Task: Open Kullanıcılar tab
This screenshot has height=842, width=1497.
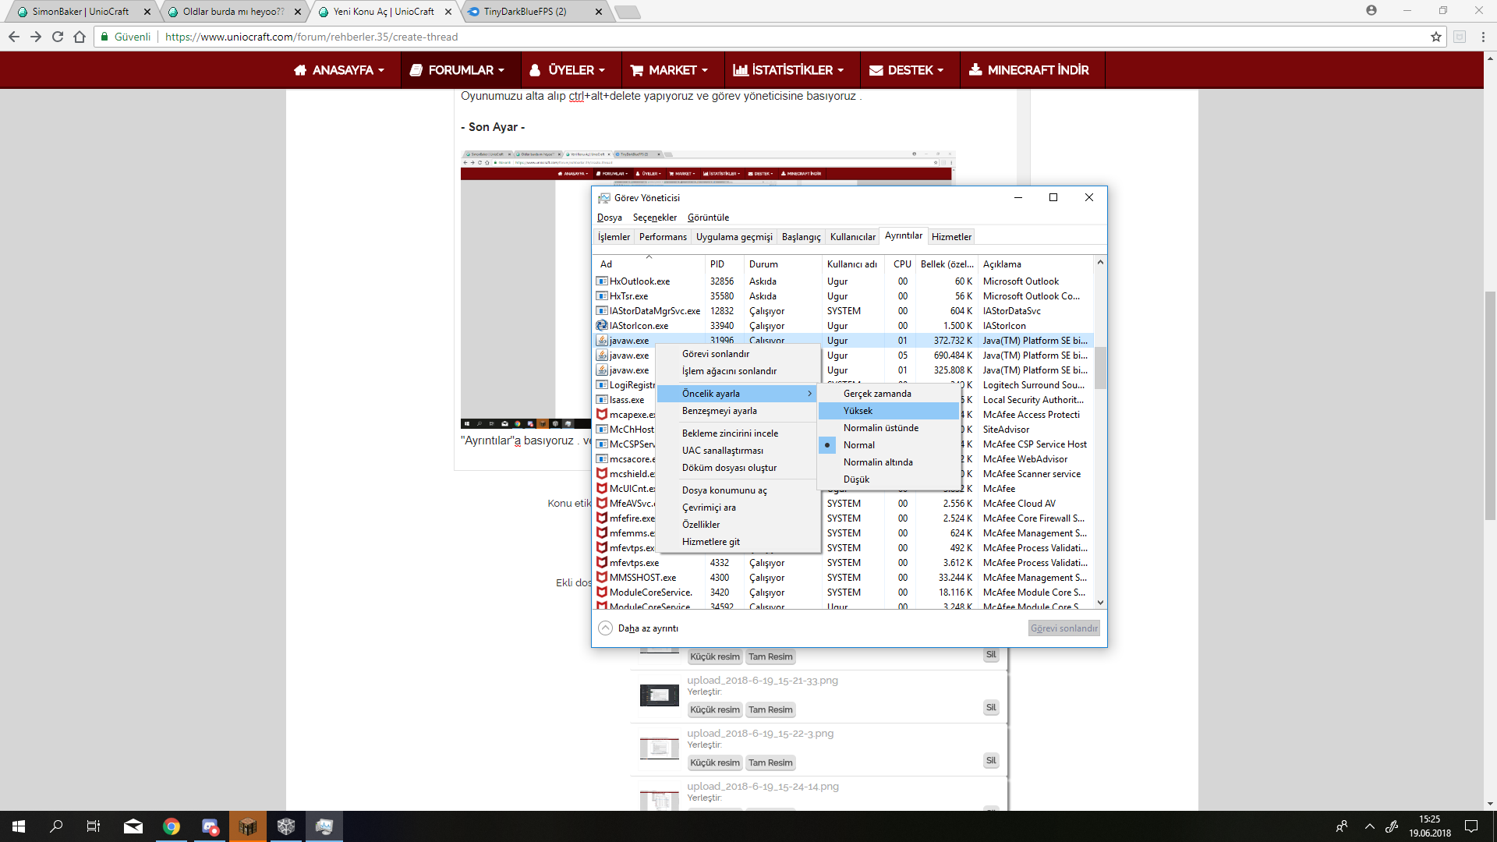Action: click(x=853, y=237)
